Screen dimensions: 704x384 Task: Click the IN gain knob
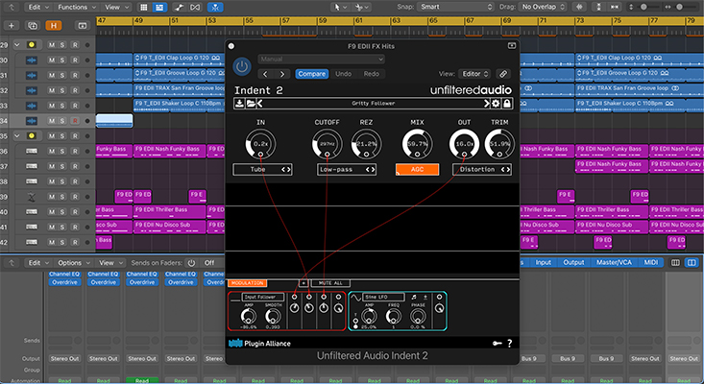(x=260, y=144)
